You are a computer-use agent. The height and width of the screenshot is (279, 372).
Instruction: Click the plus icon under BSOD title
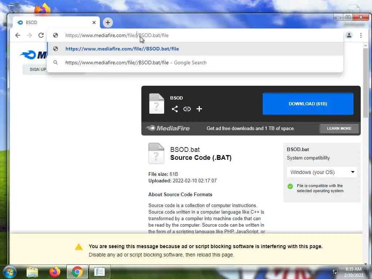tap(199, 109)
